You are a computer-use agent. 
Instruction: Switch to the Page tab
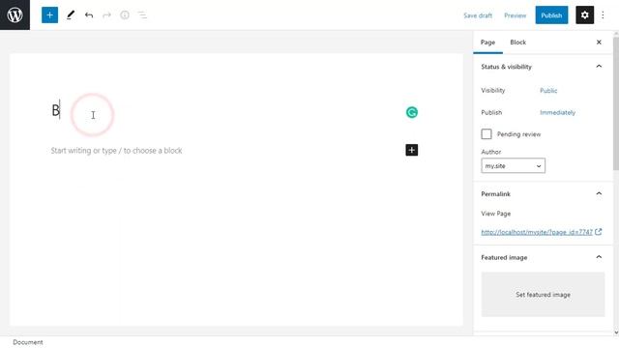487,43
